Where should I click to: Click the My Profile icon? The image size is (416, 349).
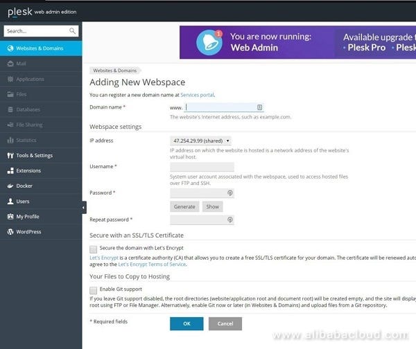(x=10, y=217)
